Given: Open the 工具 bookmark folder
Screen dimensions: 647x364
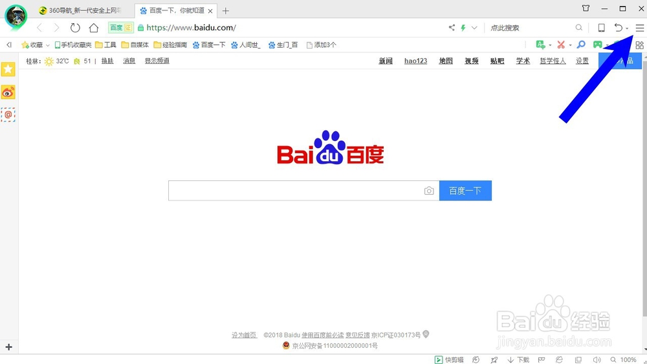Looking at the screenshot, I should (x=105, y=45).
